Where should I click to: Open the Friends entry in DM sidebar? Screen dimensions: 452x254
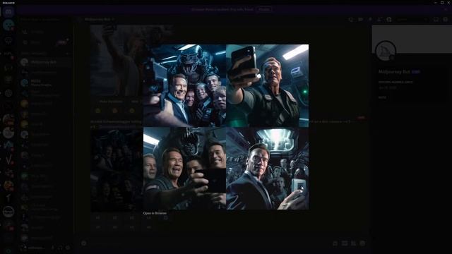pyautogui.click(x=44, y=32)
